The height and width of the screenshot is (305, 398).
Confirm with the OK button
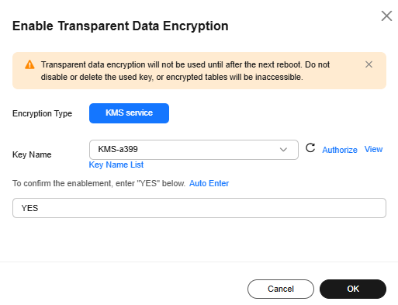pos(353,289)
